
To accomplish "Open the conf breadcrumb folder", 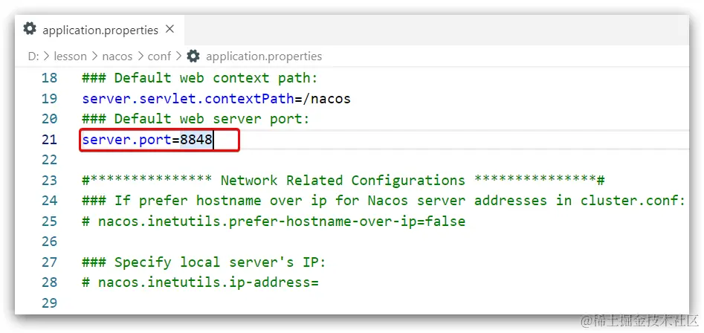I will pyautogui.click(x=159, y=56).
